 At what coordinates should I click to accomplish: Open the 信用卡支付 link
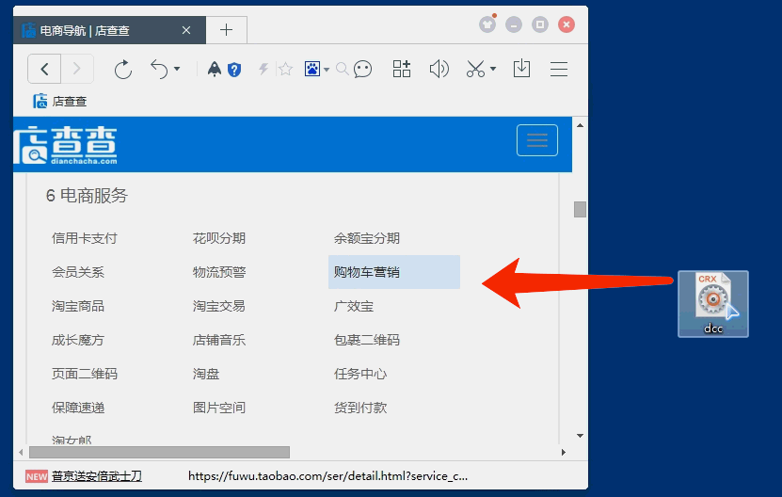(85, 238)
